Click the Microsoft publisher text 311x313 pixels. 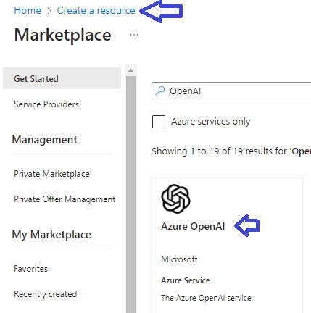tap(179, 259)
